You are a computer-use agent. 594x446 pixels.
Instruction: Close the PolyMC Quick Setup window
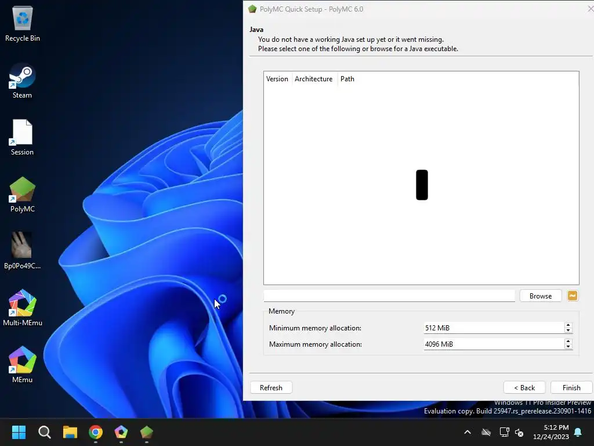(x=590, y=9)
